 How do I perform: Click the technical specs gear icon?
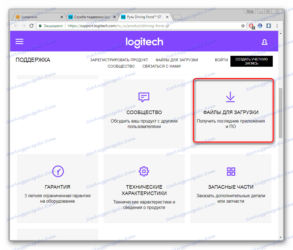[x=144, y=171]
